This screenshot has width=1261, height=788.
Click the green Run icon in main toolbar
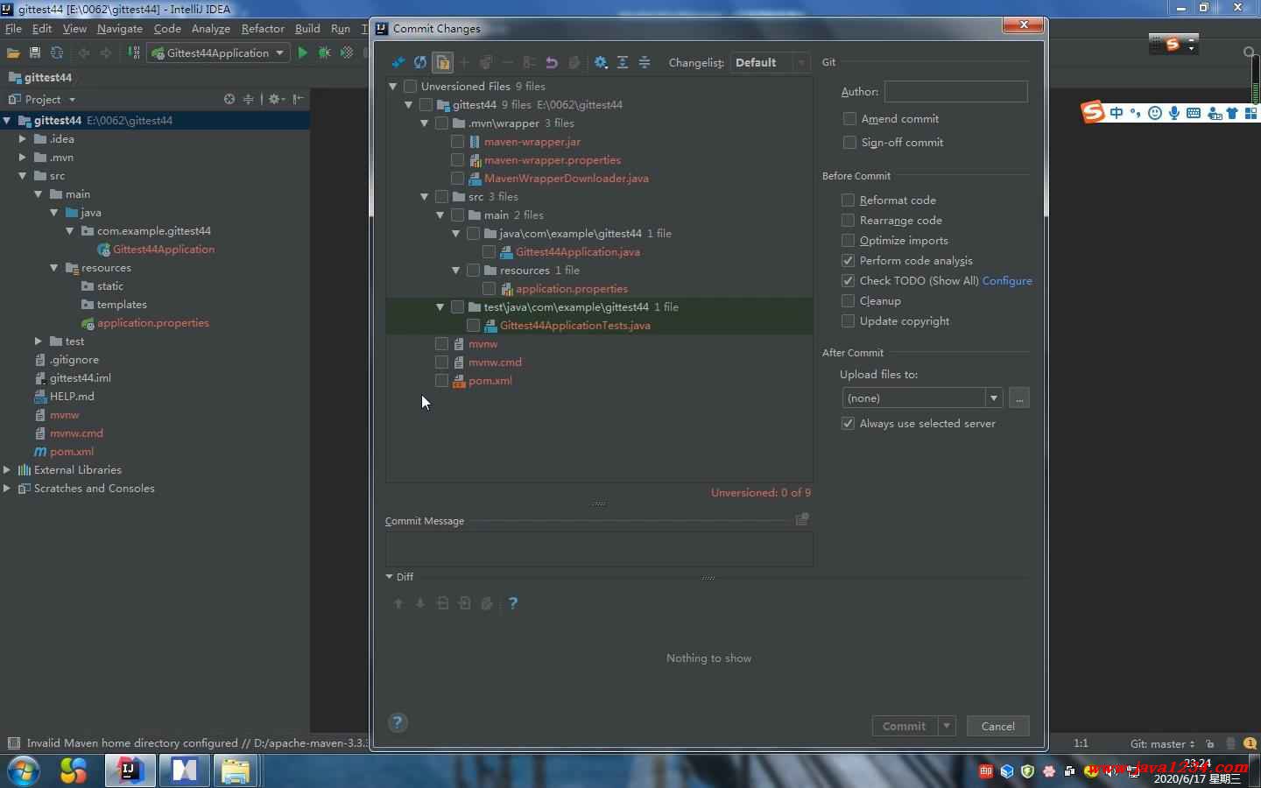[x=303, y=53]
